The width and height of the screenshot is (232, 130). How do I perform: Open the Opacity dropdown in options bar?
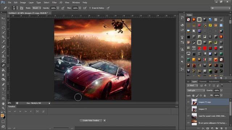click(x=58, y=8)
